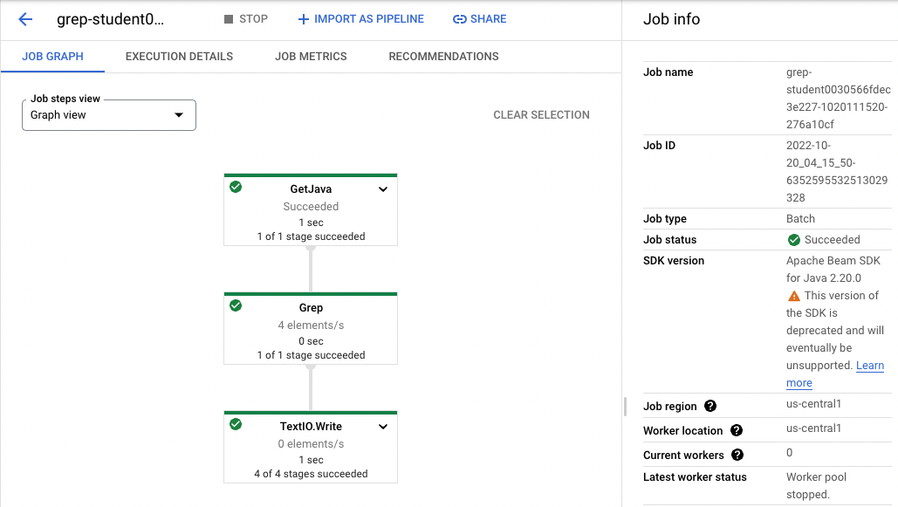Click the Job region us-central1 value
The image size is (898, 507).
coord(813,403)
